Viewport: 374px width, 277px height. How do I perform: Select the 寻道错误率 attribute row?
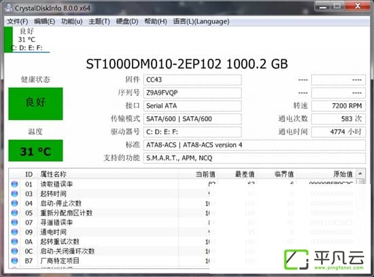tap(182, 222)
